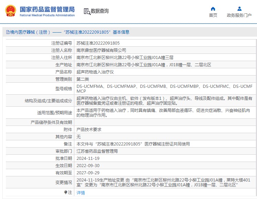Go to 首页 home page
The height and width of the screenshot is (199, 257).
pos(213,15)
